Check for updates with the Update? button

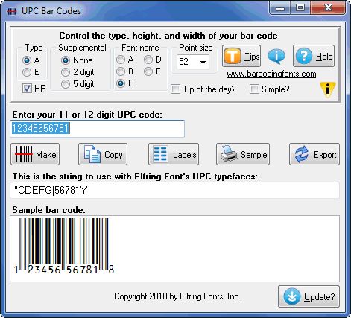click(x=309, y=296)
